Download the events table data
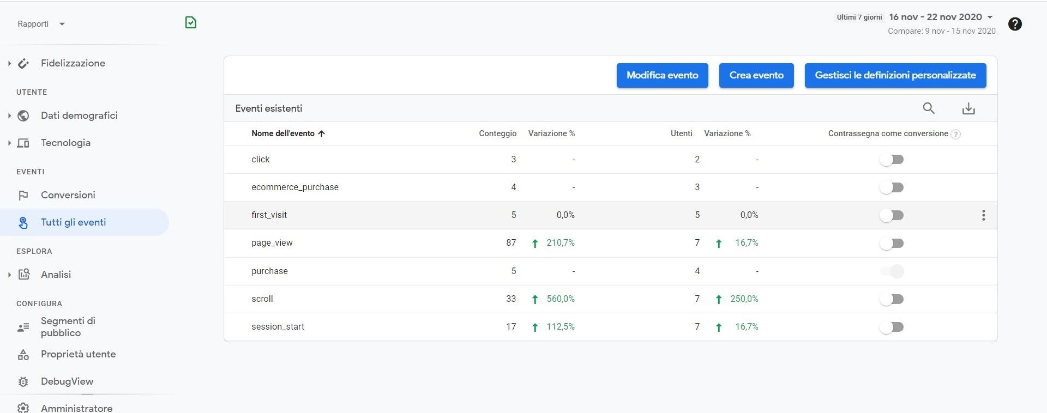Image resolution: width=1047 pixels, height=413 pixels. (x=968, y=108)
